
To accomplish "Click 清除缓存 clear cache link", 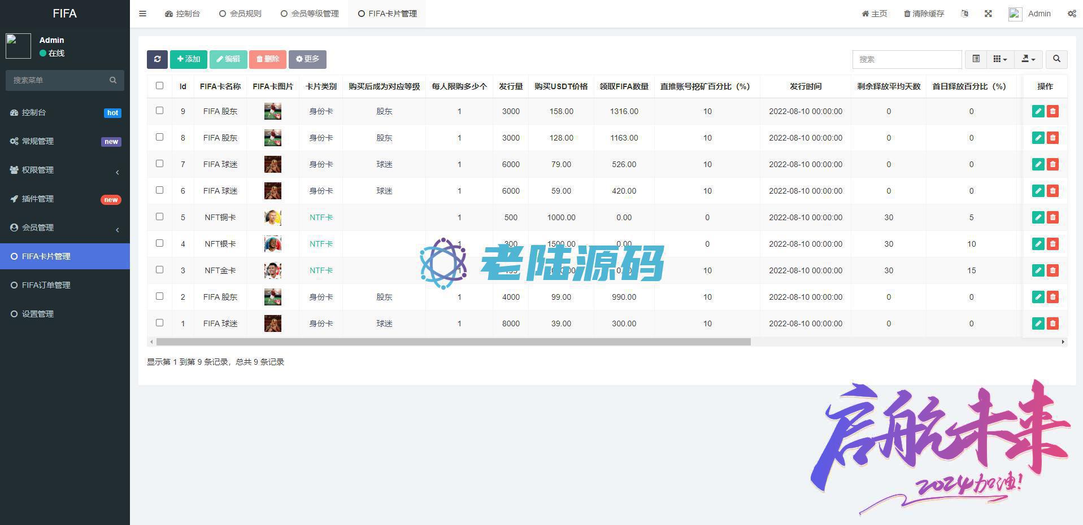I will point(924,14).
